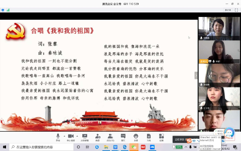The width and height of the screenshot is (241, 151).
Task: Open the emoji reactions smiley icon
Action: tap(136, 137)
